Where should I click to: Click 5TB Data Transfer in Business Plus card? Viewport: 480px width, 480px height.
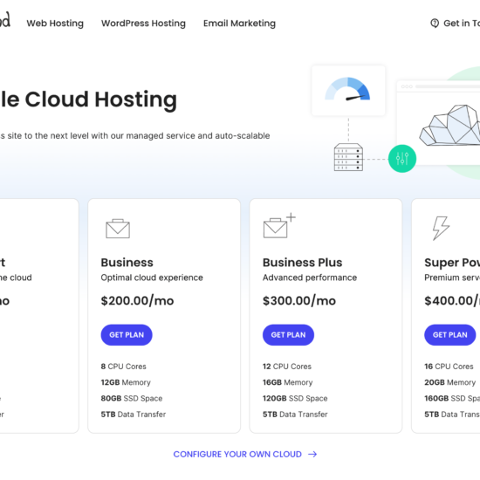[x=295, y=415]
